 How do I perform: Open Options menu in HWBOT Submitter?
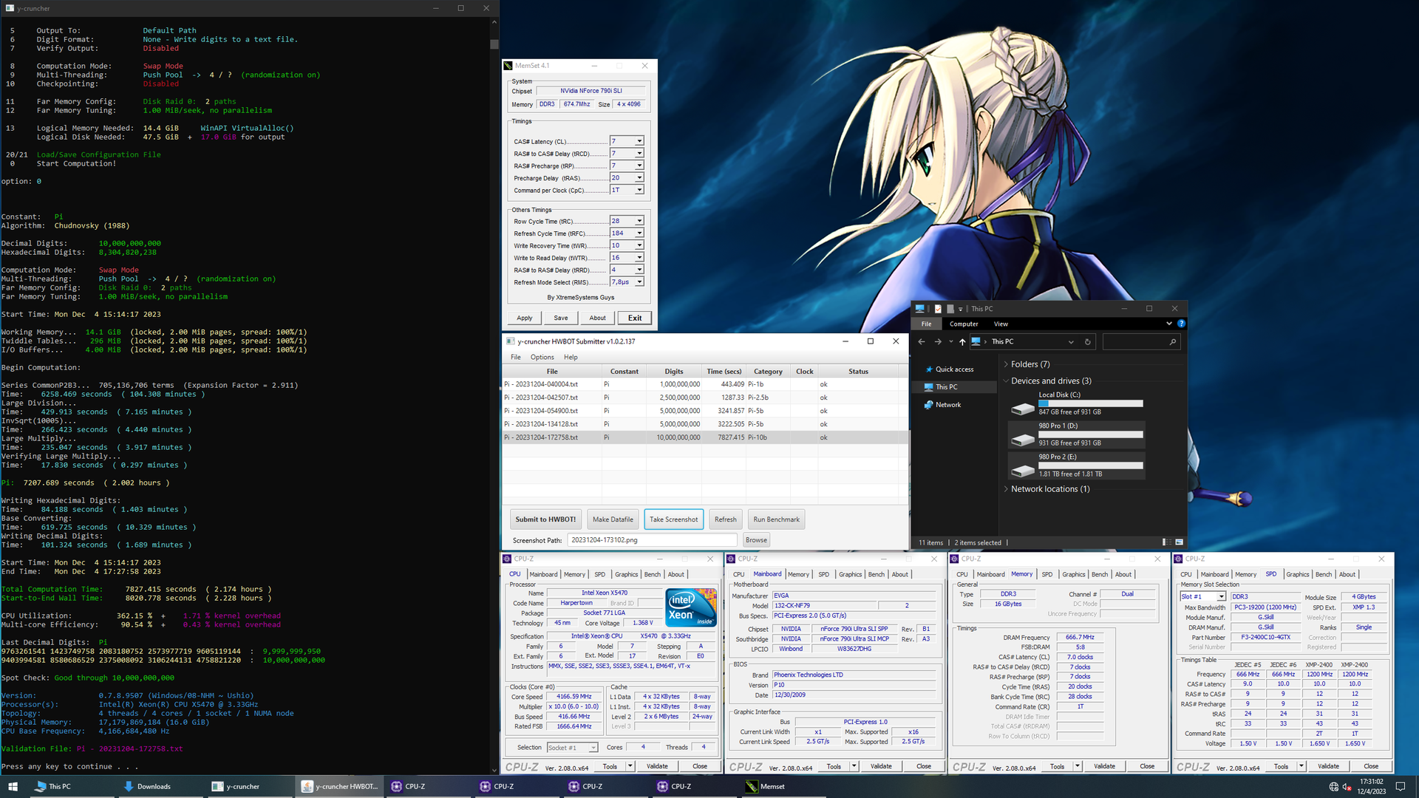pyautogui.click(x=542, y=357)
